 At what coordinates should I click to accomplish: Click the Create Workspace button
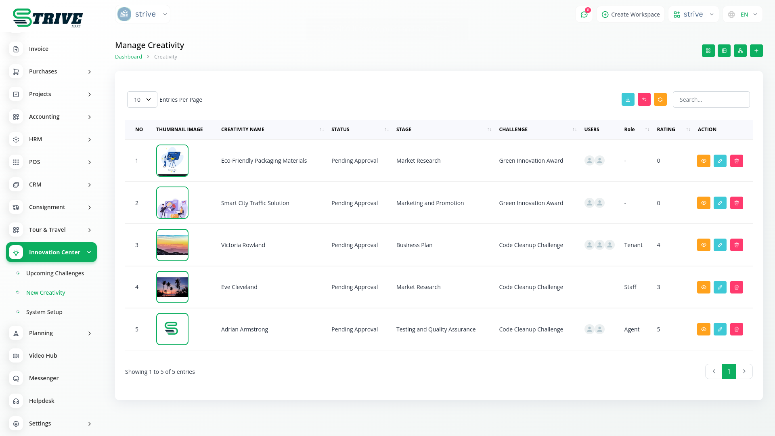coord(630,15)
